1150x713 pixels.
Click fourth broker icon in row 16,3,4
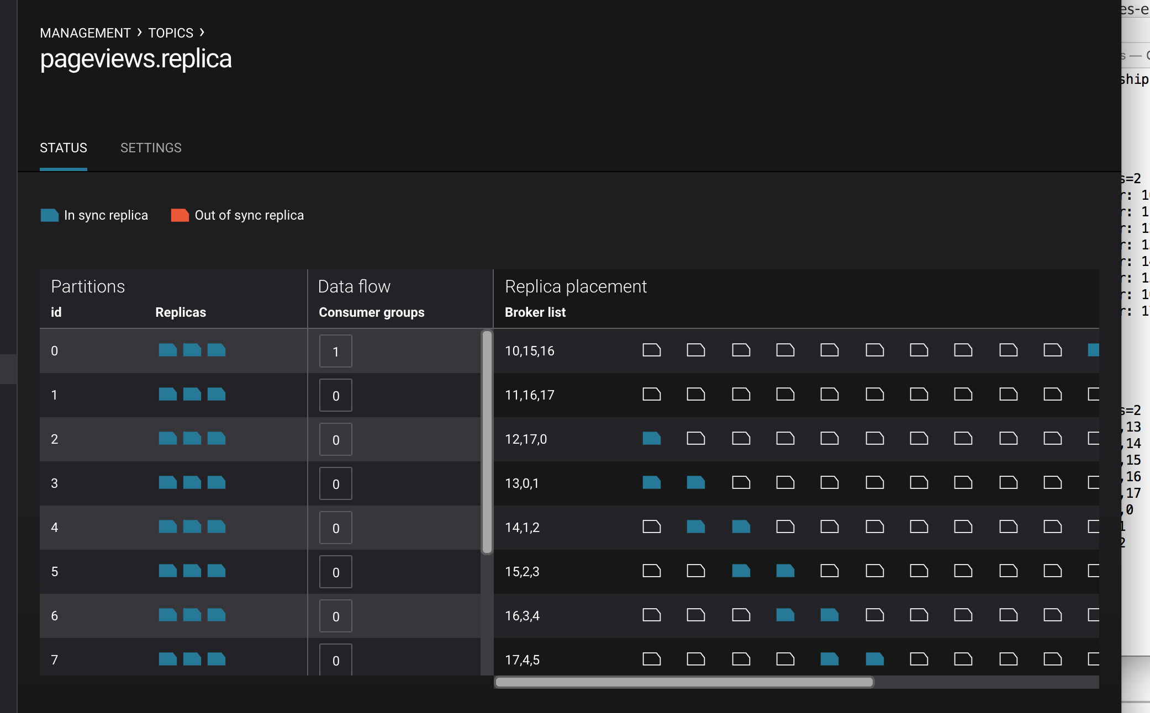click(x=785, y=615)
